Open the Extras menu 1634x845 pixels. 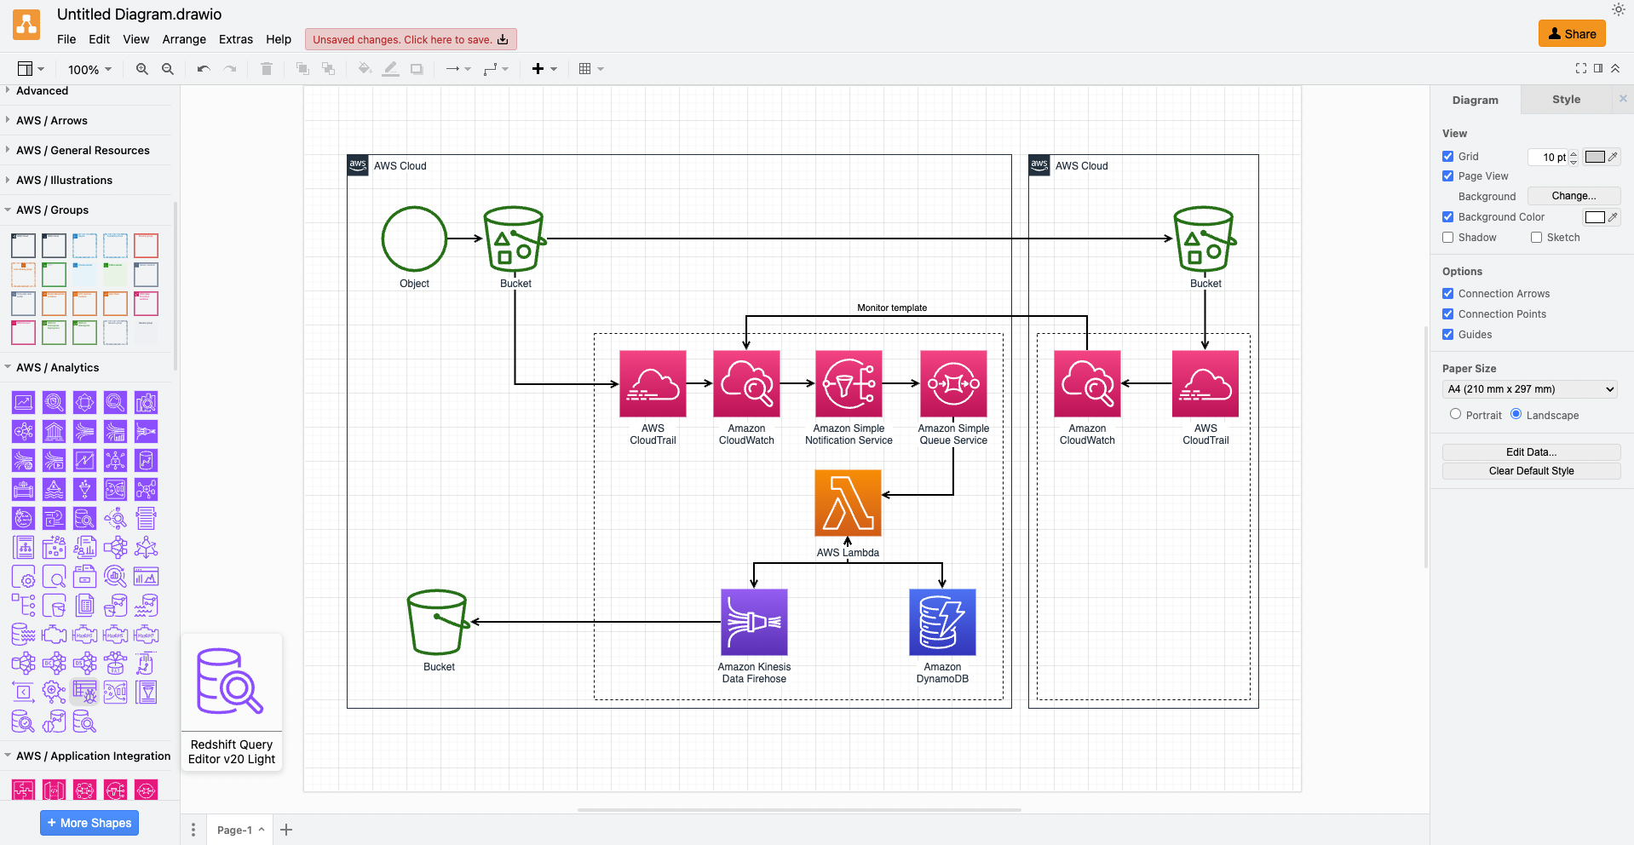236,39
